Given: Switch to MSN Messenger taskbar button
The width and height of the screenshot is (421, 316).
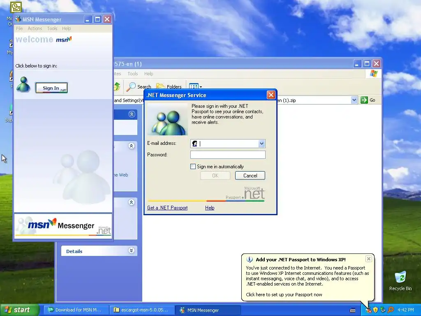Looking at the screenshot, I should (x=208, y=310).
